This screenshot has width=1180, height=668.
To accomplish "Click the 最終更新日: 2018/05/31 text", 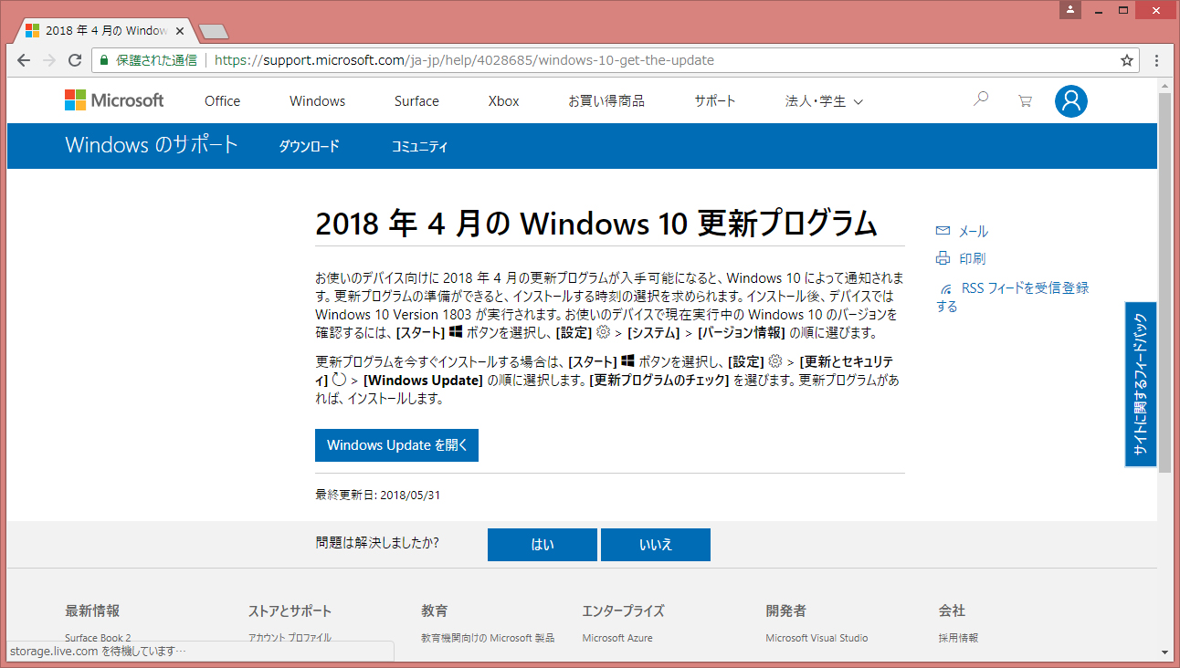I will 378,495.
